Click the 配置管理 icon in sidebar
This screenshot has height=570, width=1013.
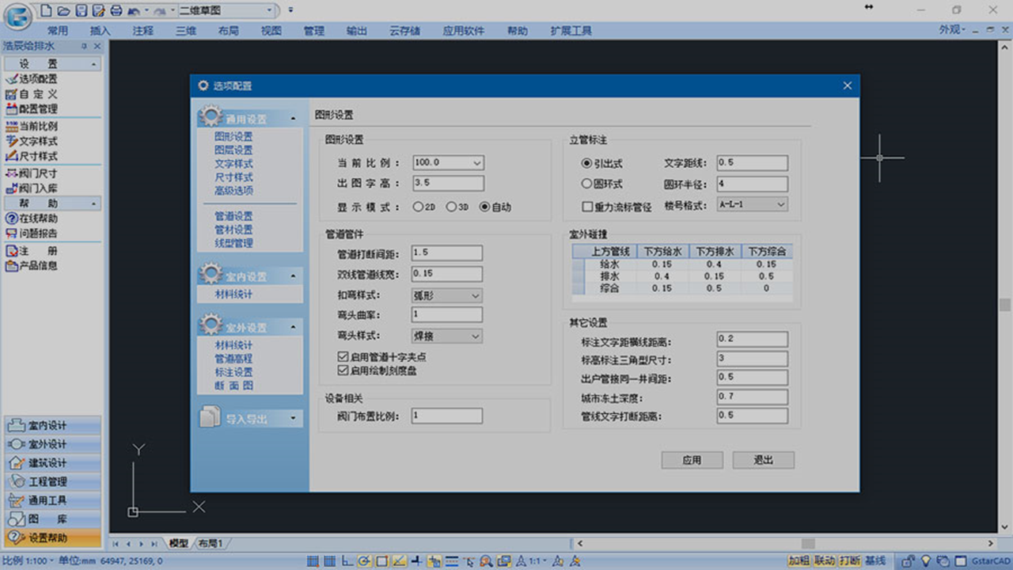pos(11,109)
